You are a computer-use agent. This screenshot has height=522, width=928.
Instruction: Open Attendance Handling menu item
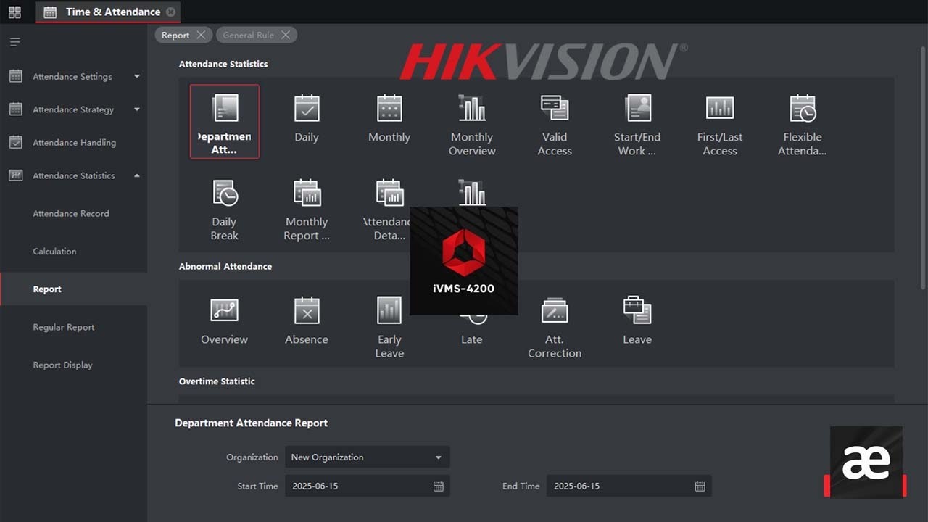74,143
